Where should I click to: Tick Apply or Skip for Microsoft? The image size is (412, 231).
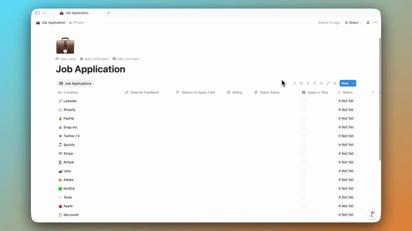(304, 215)
